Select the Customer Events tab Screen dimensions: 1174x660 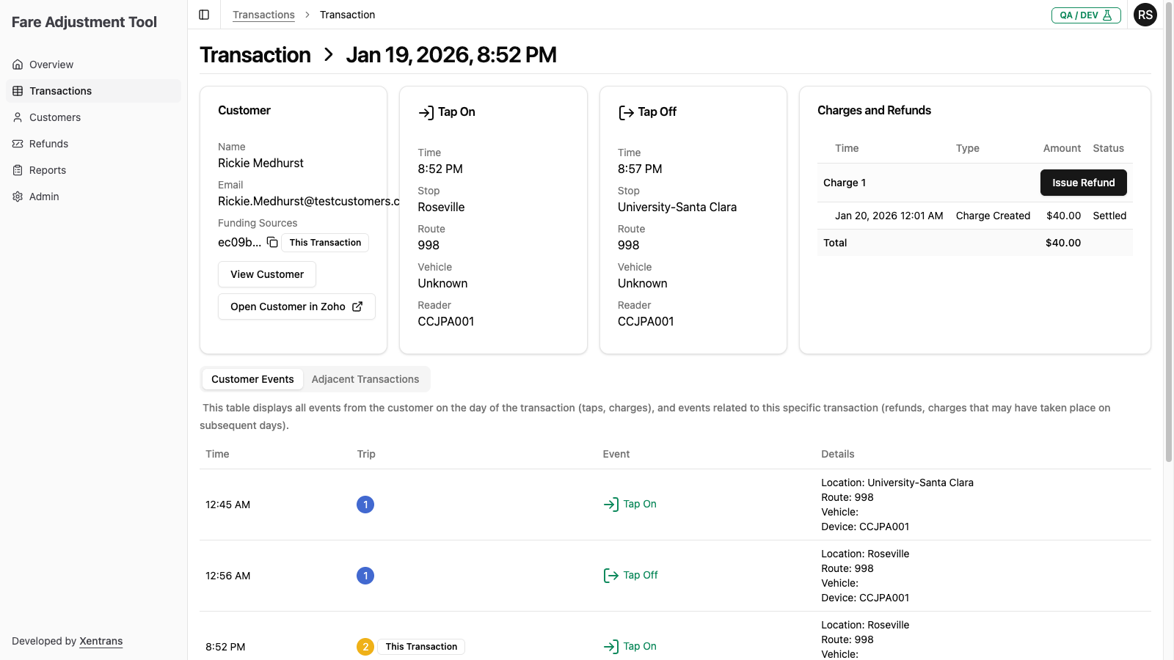click(x=252, y=379)
